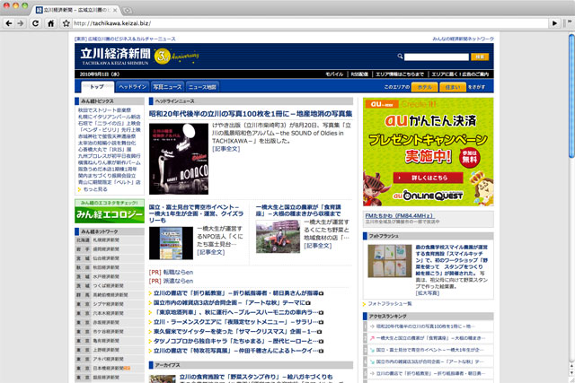
Task: Submit search with the orange 検索 button
Action: tap(480, 57)
